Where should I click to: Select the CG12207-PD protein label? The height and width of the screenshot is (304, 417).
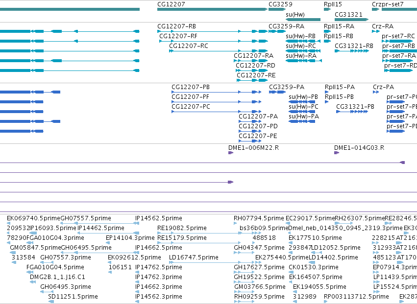coord(258,126)
